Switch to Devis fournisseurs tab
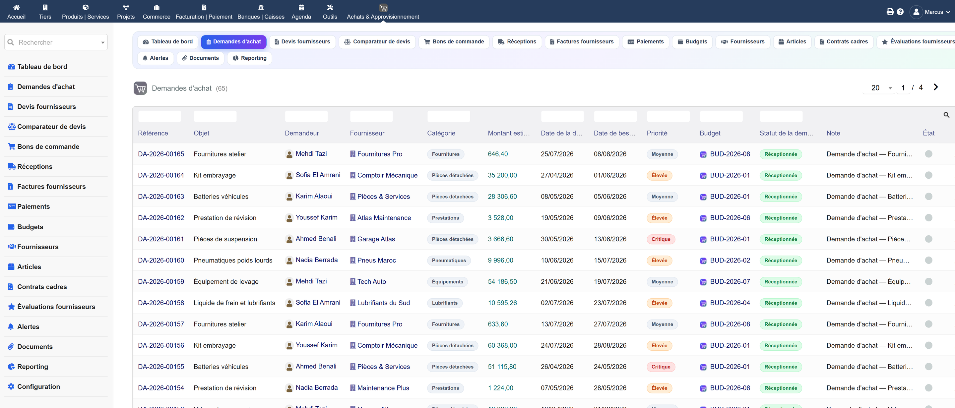The width and height of the screenshot is (955, 408). coord(302,42)
